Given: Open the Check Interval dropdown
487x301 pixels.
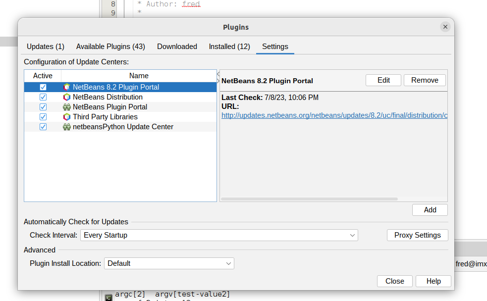Looking at the screenshot, I should [219, 235].
